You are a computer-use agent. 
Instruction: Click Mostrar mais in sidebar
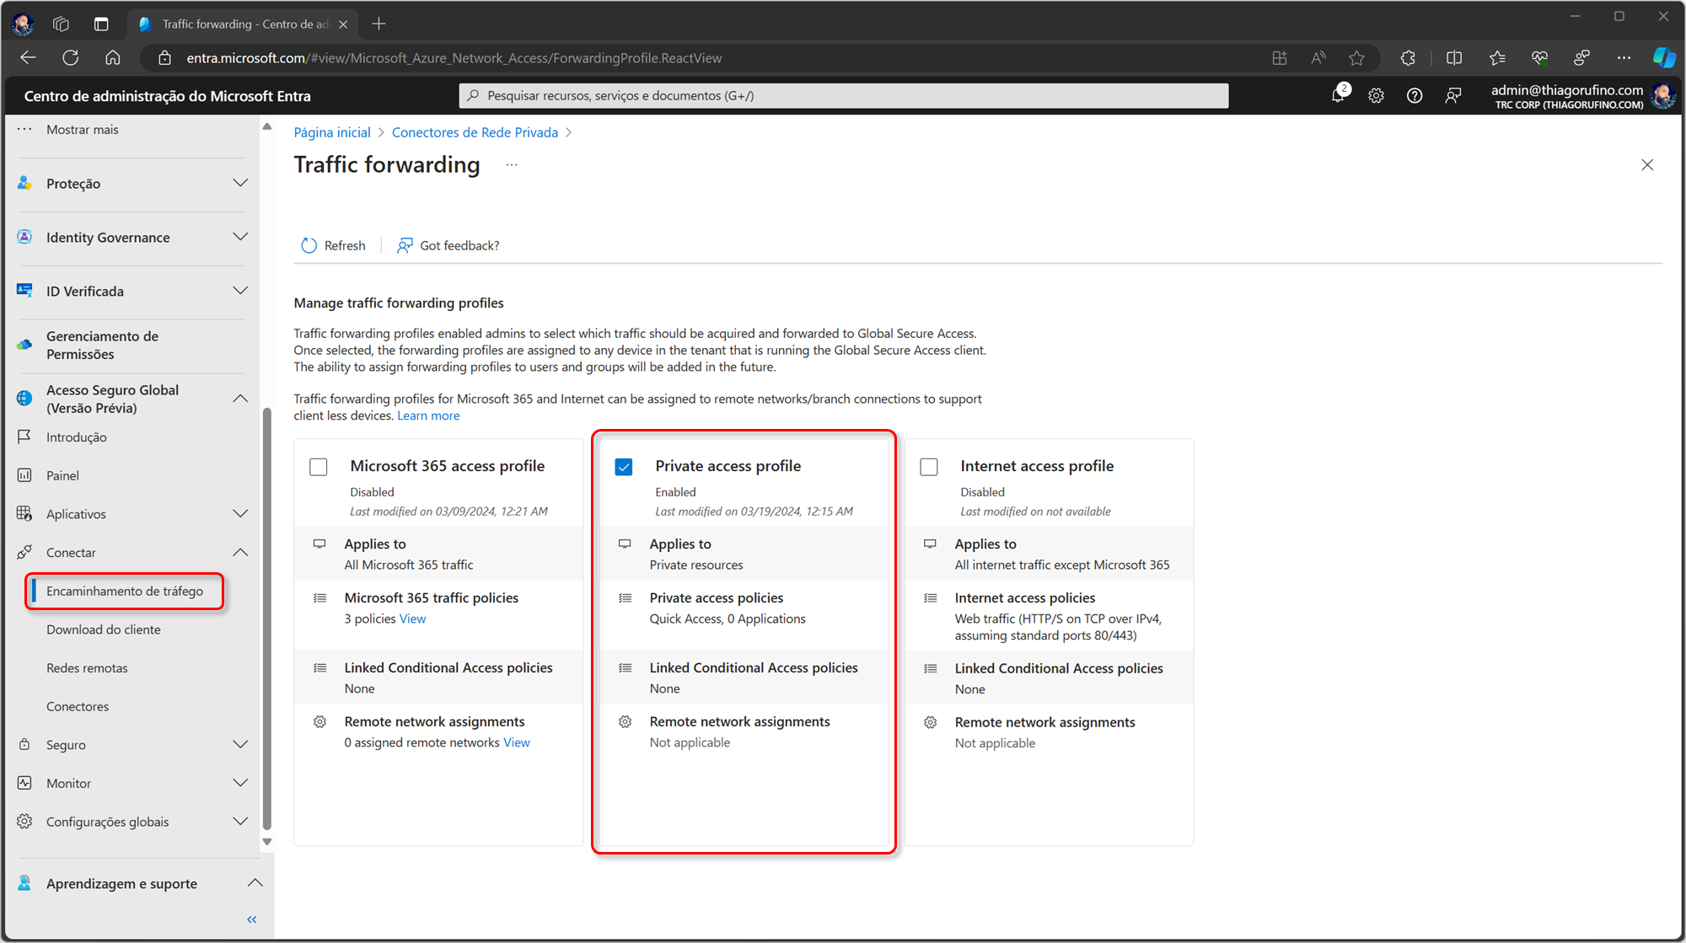83,130
